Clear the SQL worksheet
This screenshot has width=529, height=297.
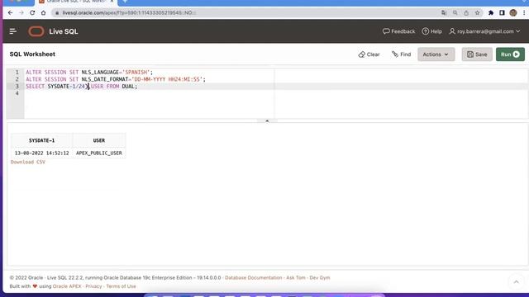click(369, 54)
